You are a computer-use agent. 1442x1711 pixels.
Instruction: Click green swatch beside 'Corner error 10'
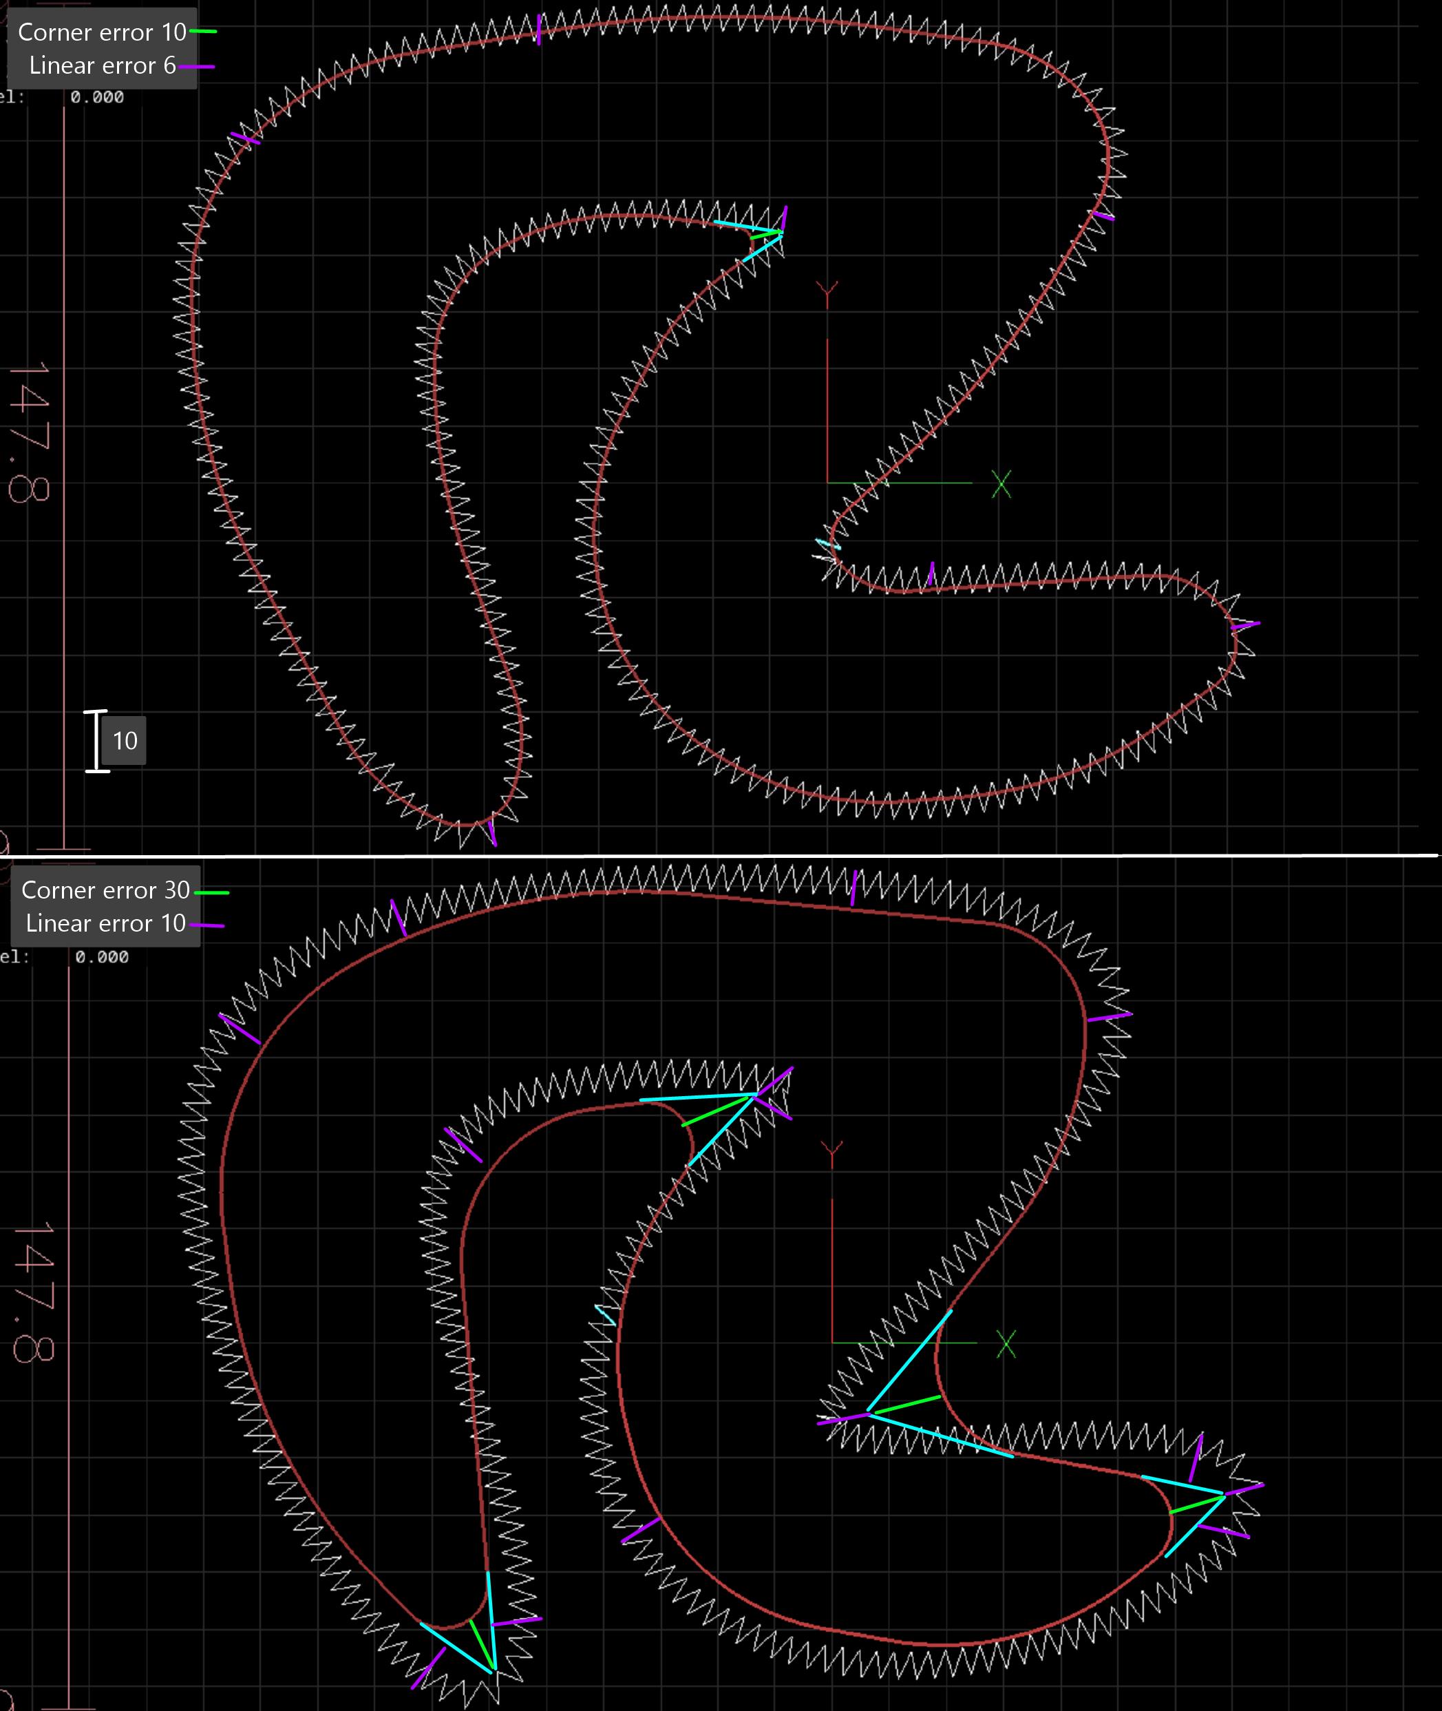click(204, 31)
